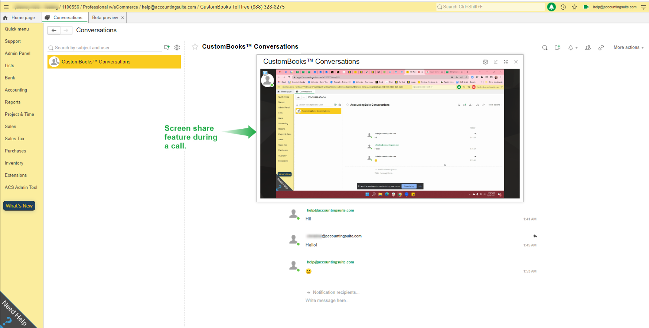Switch to the Home page tab

coord(20,18)
